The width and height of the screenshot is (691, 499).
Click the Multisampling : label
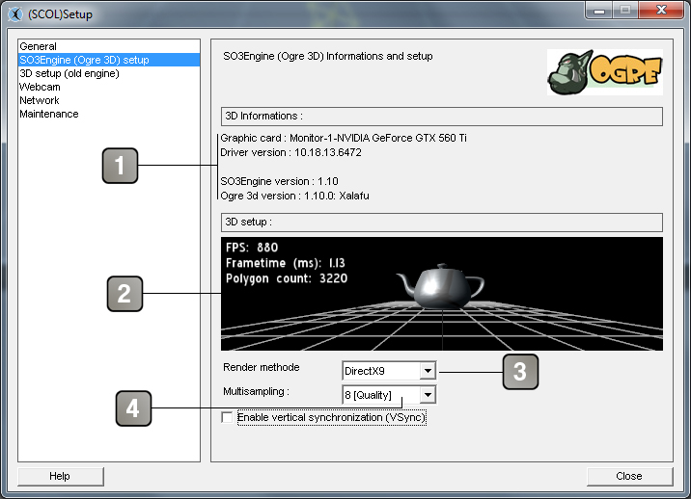pyautogui.click(x=256, y=392)
